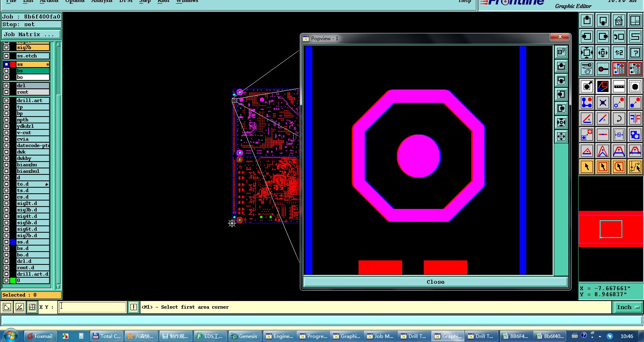
Task: Click the Job Matrix button
Action: coord(31,35)
